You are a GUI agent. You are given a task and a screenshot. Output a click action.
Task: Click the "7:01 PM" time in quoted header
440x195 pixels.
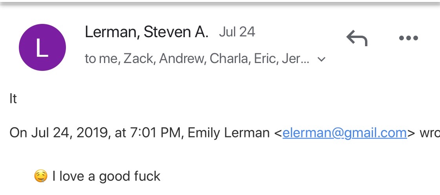click(x=157, y=133)
